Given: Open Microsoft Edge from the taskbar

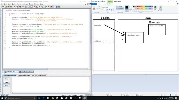Looking at the screenshot, I should click(x=44, y=98).
